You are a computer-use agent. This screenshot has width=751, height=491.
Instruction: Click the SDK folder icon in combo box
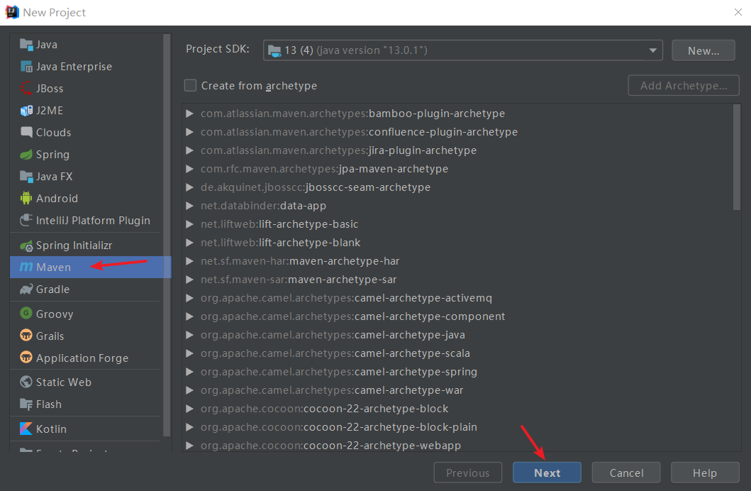click(274, 51)
